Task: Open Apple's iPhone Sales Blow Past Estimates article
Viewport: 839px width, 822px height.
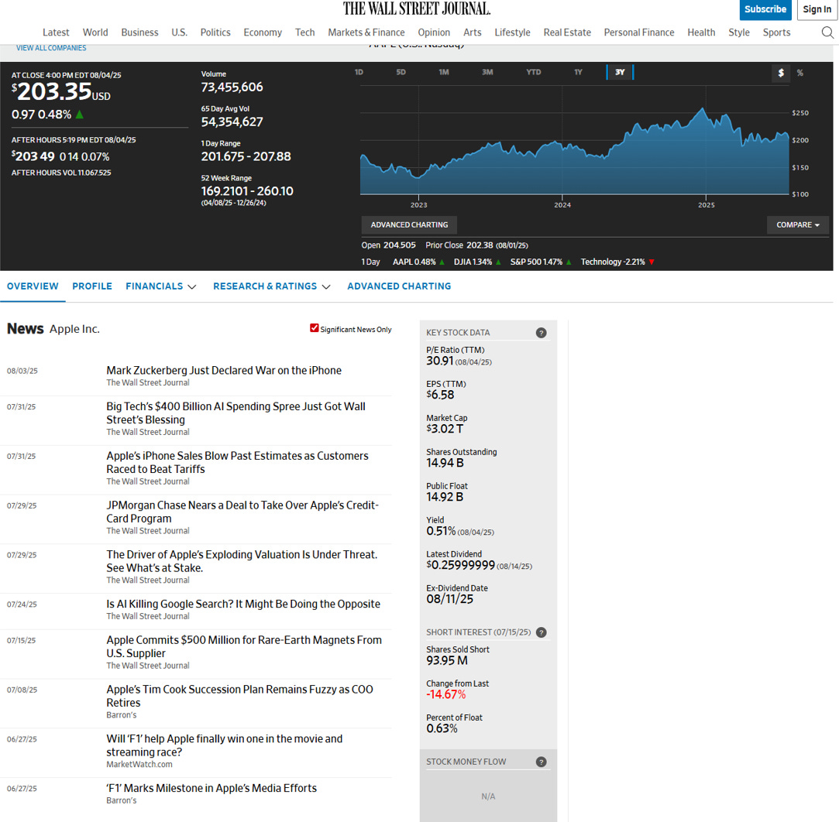Action: click(x=237, y=462)
